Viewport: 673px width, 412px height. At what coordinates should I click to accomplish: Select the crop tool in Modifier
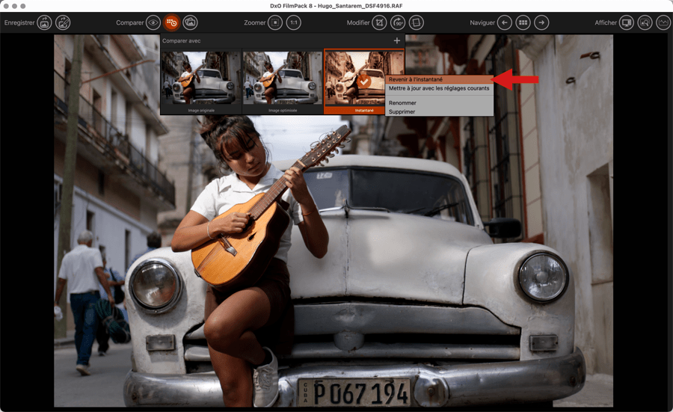pyautogui.click(x=380, y=23)
